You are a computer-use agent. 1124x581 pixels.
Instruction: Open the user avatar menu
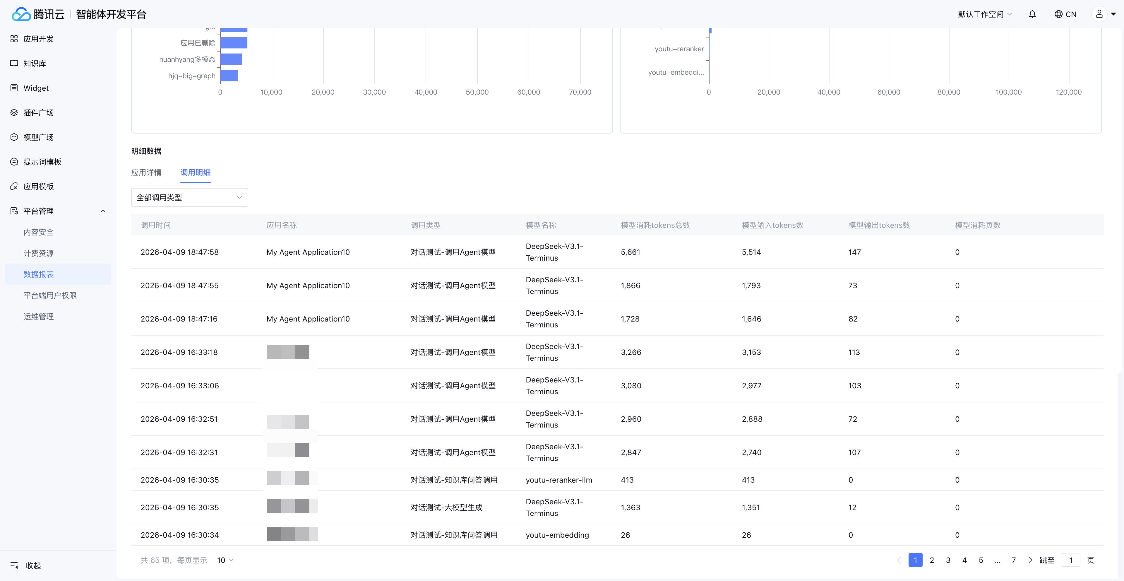[x=1099, y=14]
